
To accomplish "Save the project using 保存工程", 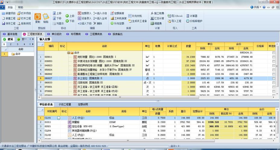I will [3, 23].
